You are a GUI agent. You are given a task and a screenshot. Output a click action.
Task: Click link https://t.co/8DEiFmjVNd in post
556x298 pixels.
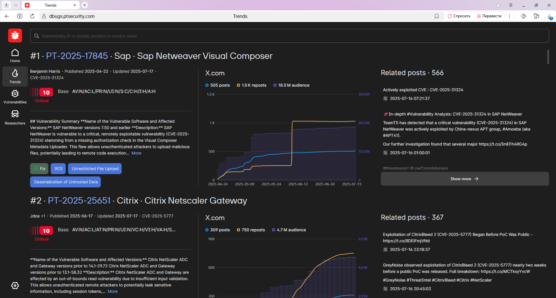406,241
